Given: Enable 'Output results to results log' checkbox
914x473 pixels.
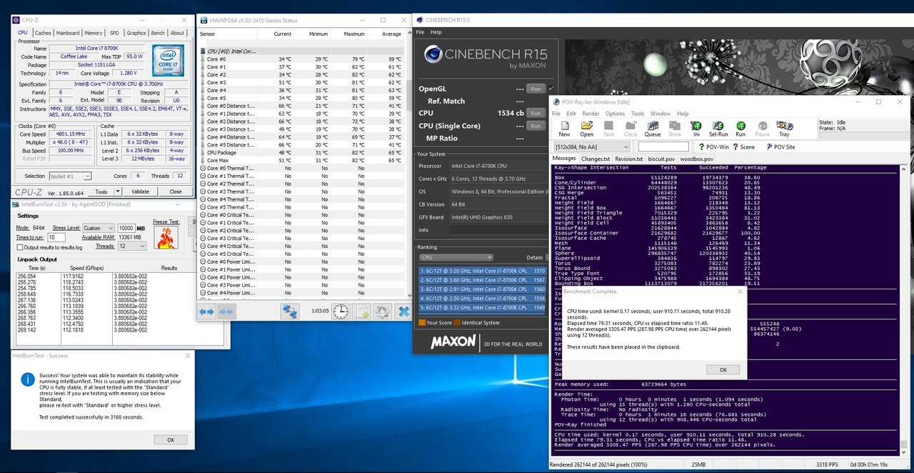Looking at the screenshot, I should point(20,247).
